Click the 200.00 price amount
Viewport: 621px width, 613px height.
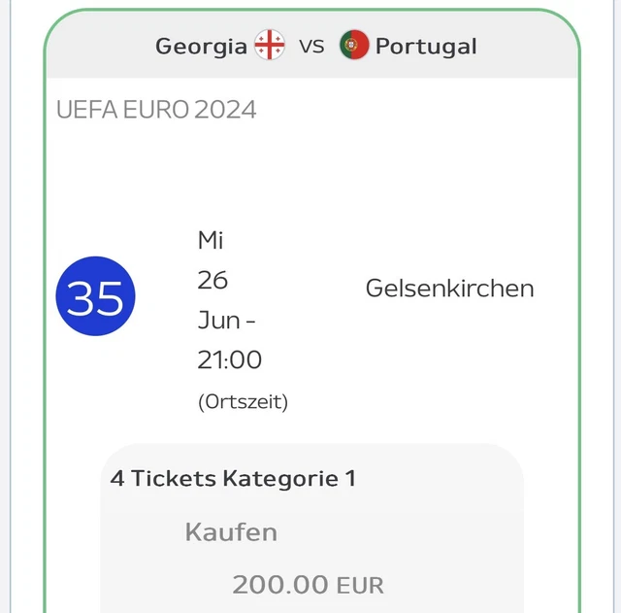pyautogui.click(x=280, y=585)
